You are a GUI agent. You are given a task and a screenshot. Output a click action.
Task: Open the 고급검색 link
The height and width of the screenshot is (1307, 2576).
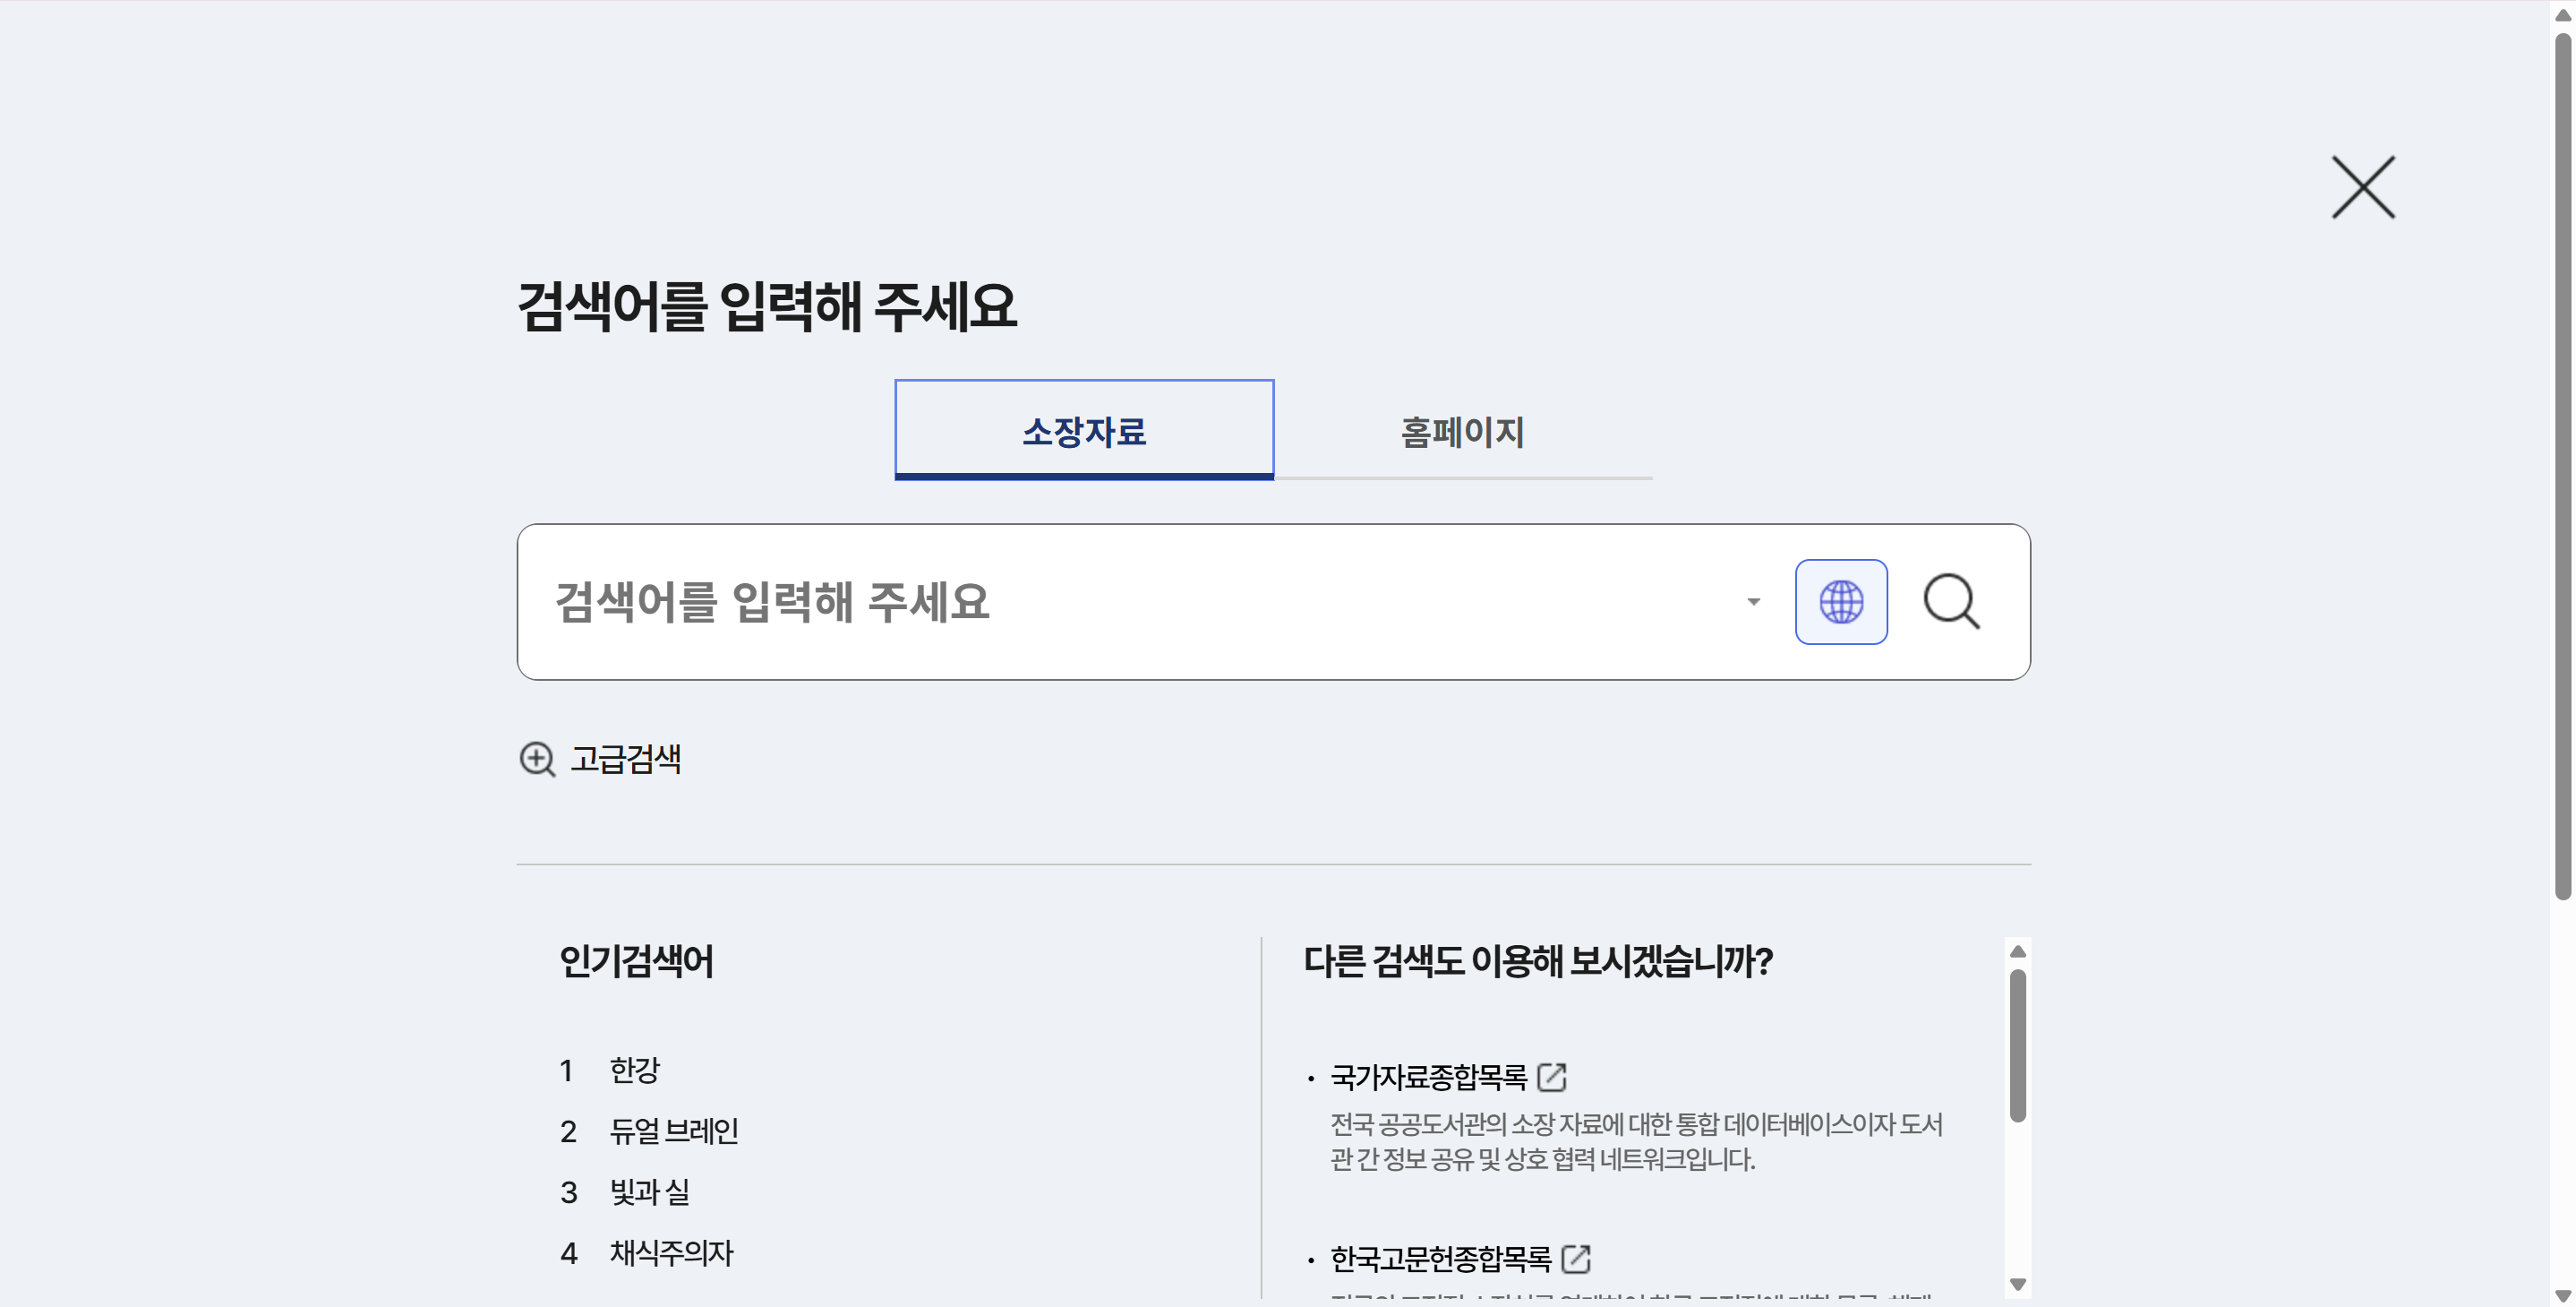pyautogui.click(x=625, y=759)
